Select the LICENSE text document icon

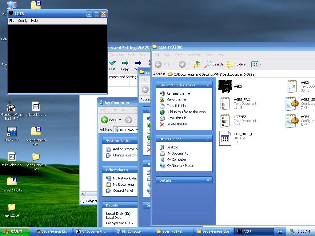[225, 121]
